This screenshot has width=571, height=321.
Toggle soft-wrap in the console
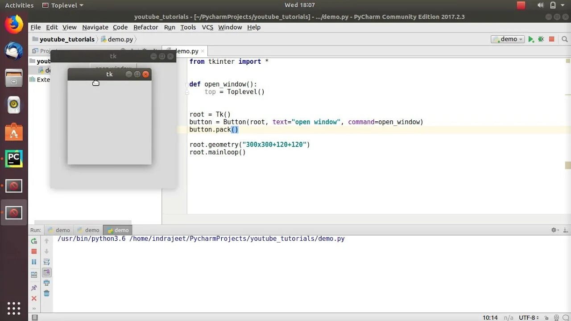tap(46, 262)
